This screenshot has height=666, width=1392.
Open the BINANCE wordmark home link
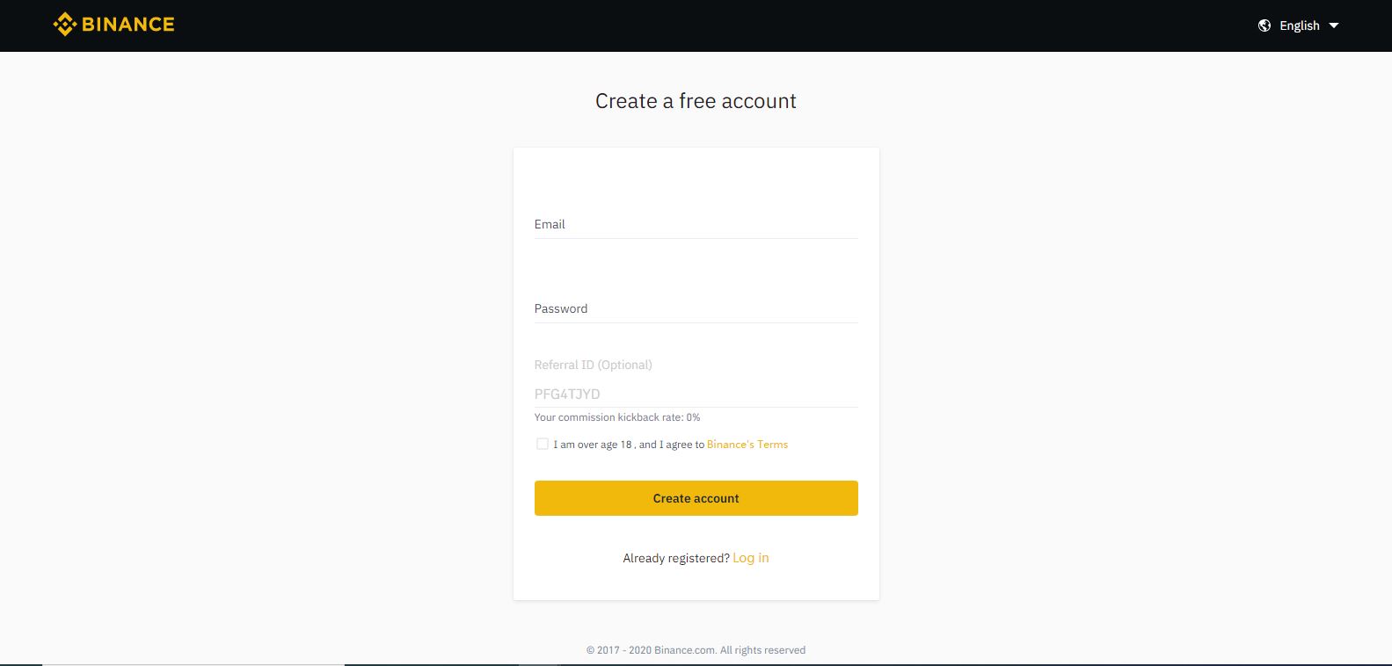pos(128,25)
